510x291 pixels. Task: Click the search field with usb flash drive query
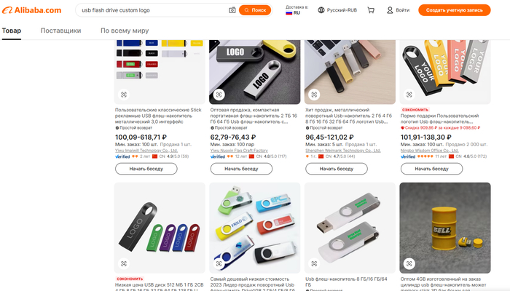pyautogui.click(x=153, y=10)
